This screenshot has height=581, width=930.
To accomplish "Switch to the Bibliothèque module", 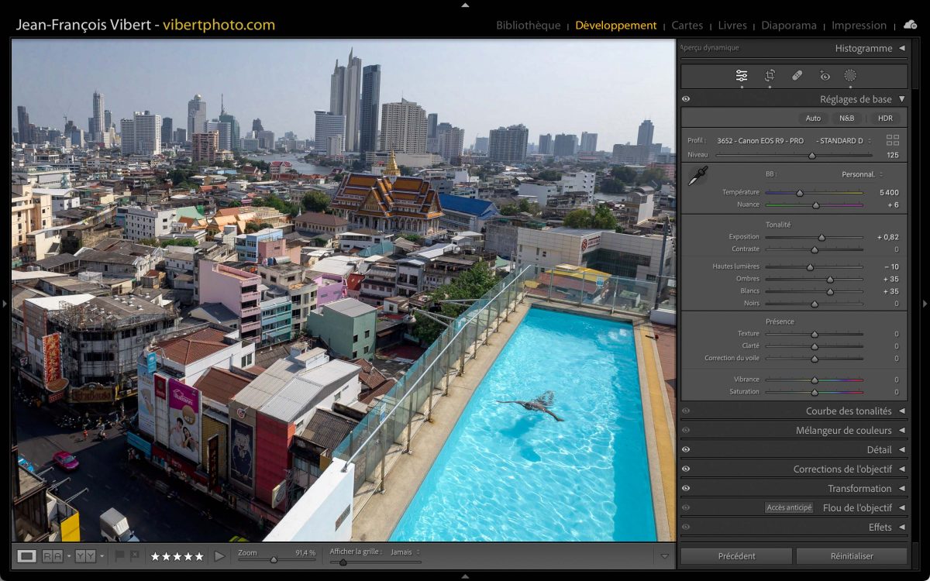I will (x=528, y=26).
